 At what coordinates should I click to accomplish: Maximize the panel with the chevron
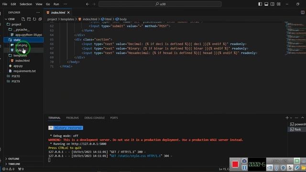tap(303, 118)
